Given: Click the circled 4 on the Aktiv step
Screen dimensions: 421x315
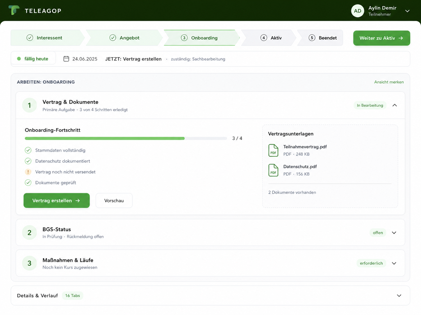Looking at the screenshot, I should click(x=264, y=38).
